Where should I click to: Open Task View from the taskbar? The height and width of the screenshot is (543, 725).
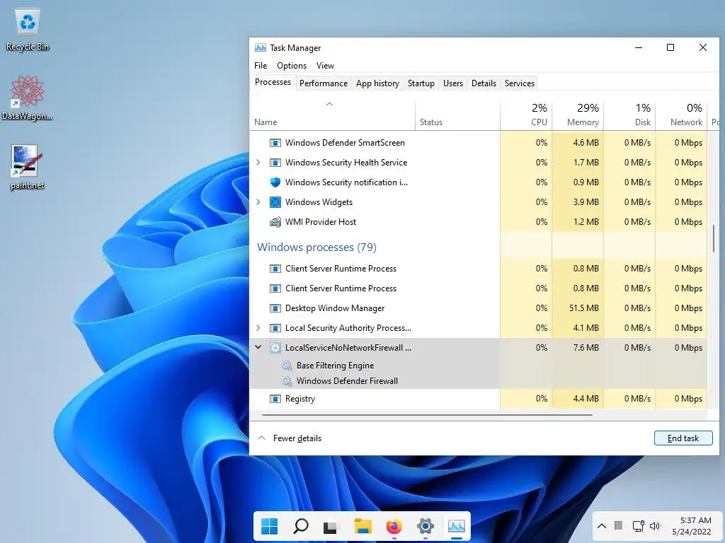(330, 526)
